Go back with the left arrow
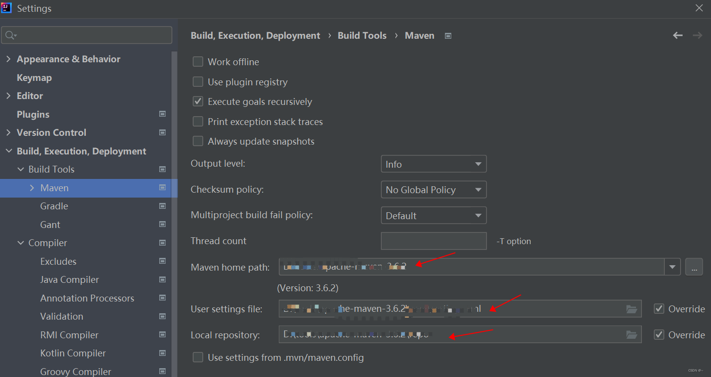Screen dimensions: 711x377 [678, 35]
